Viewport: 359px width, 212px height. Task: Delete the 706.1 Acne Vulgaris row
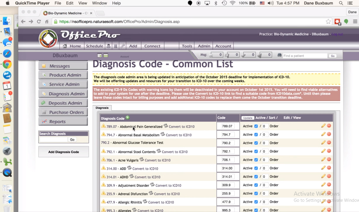329,159
